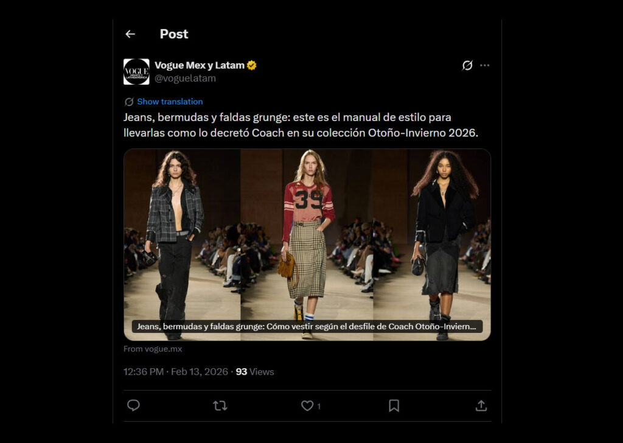Open the Vogue Mex y Latam account name
Viewport: 623px width, 443px height.
(x=200, y=65)
